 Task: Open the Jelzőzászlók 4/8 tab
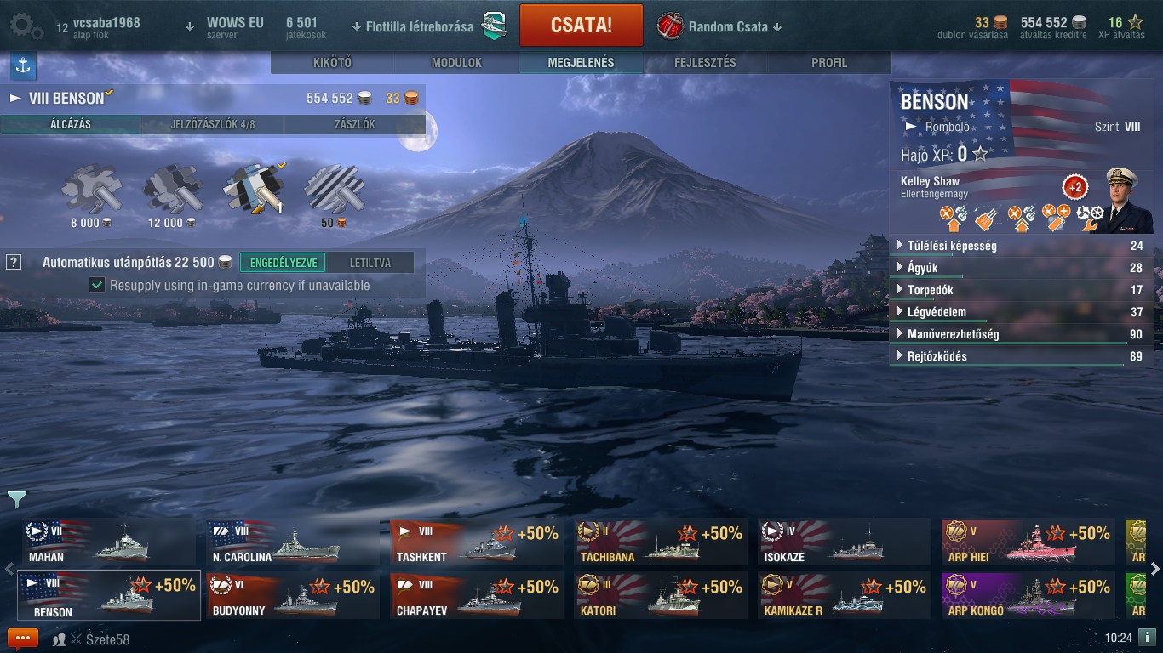click(212, 124)
